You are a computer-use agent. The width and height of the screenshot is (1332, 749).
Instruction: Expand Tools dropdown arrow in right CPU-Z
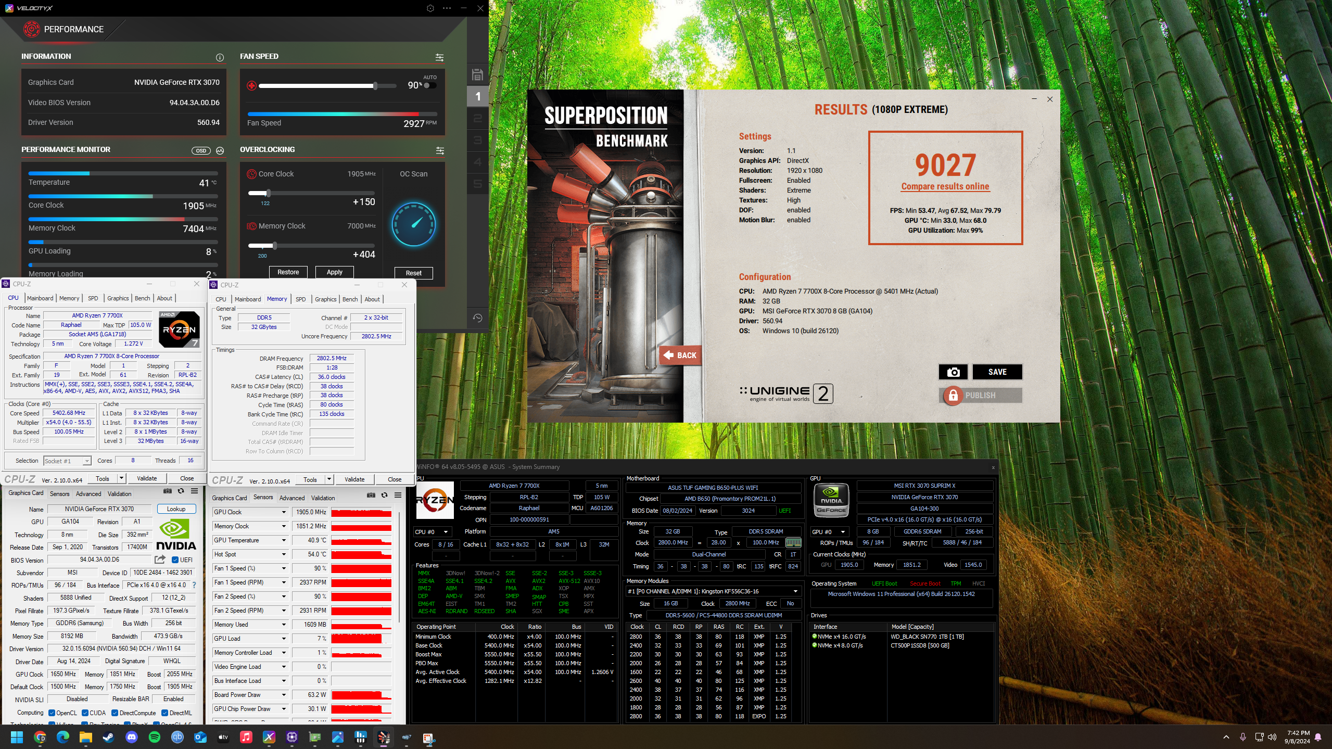(x=329, y=479)
